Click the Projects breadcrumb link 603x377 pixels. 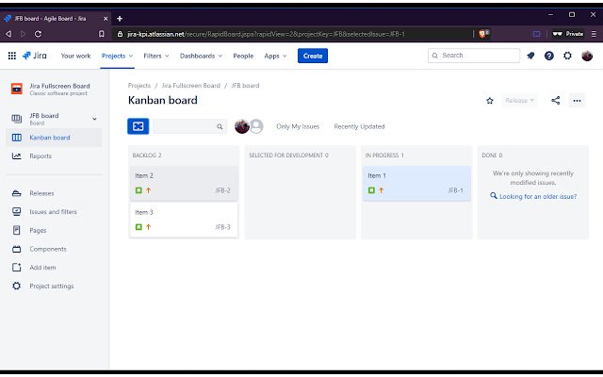pyautogui.click(x=139, y=86)
